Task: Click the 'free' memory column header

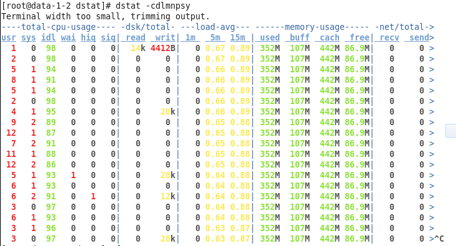Action: point(357,37)
